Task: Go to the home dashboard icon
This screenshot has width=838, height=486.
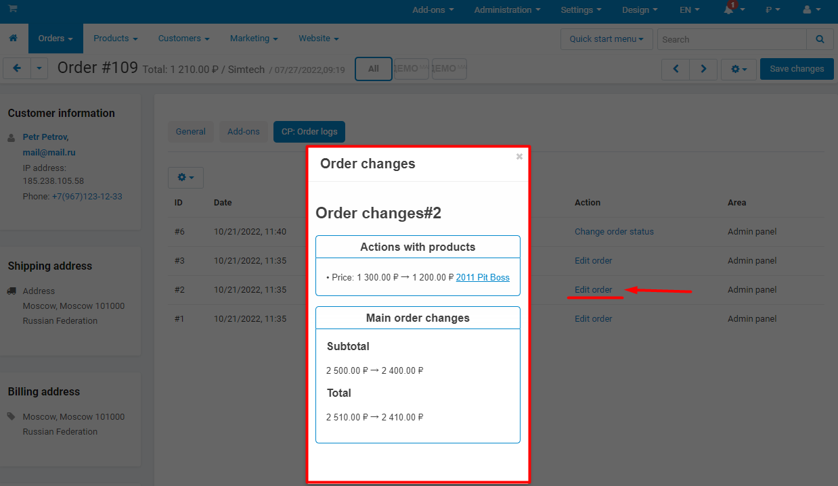Action: coord(13,39)
